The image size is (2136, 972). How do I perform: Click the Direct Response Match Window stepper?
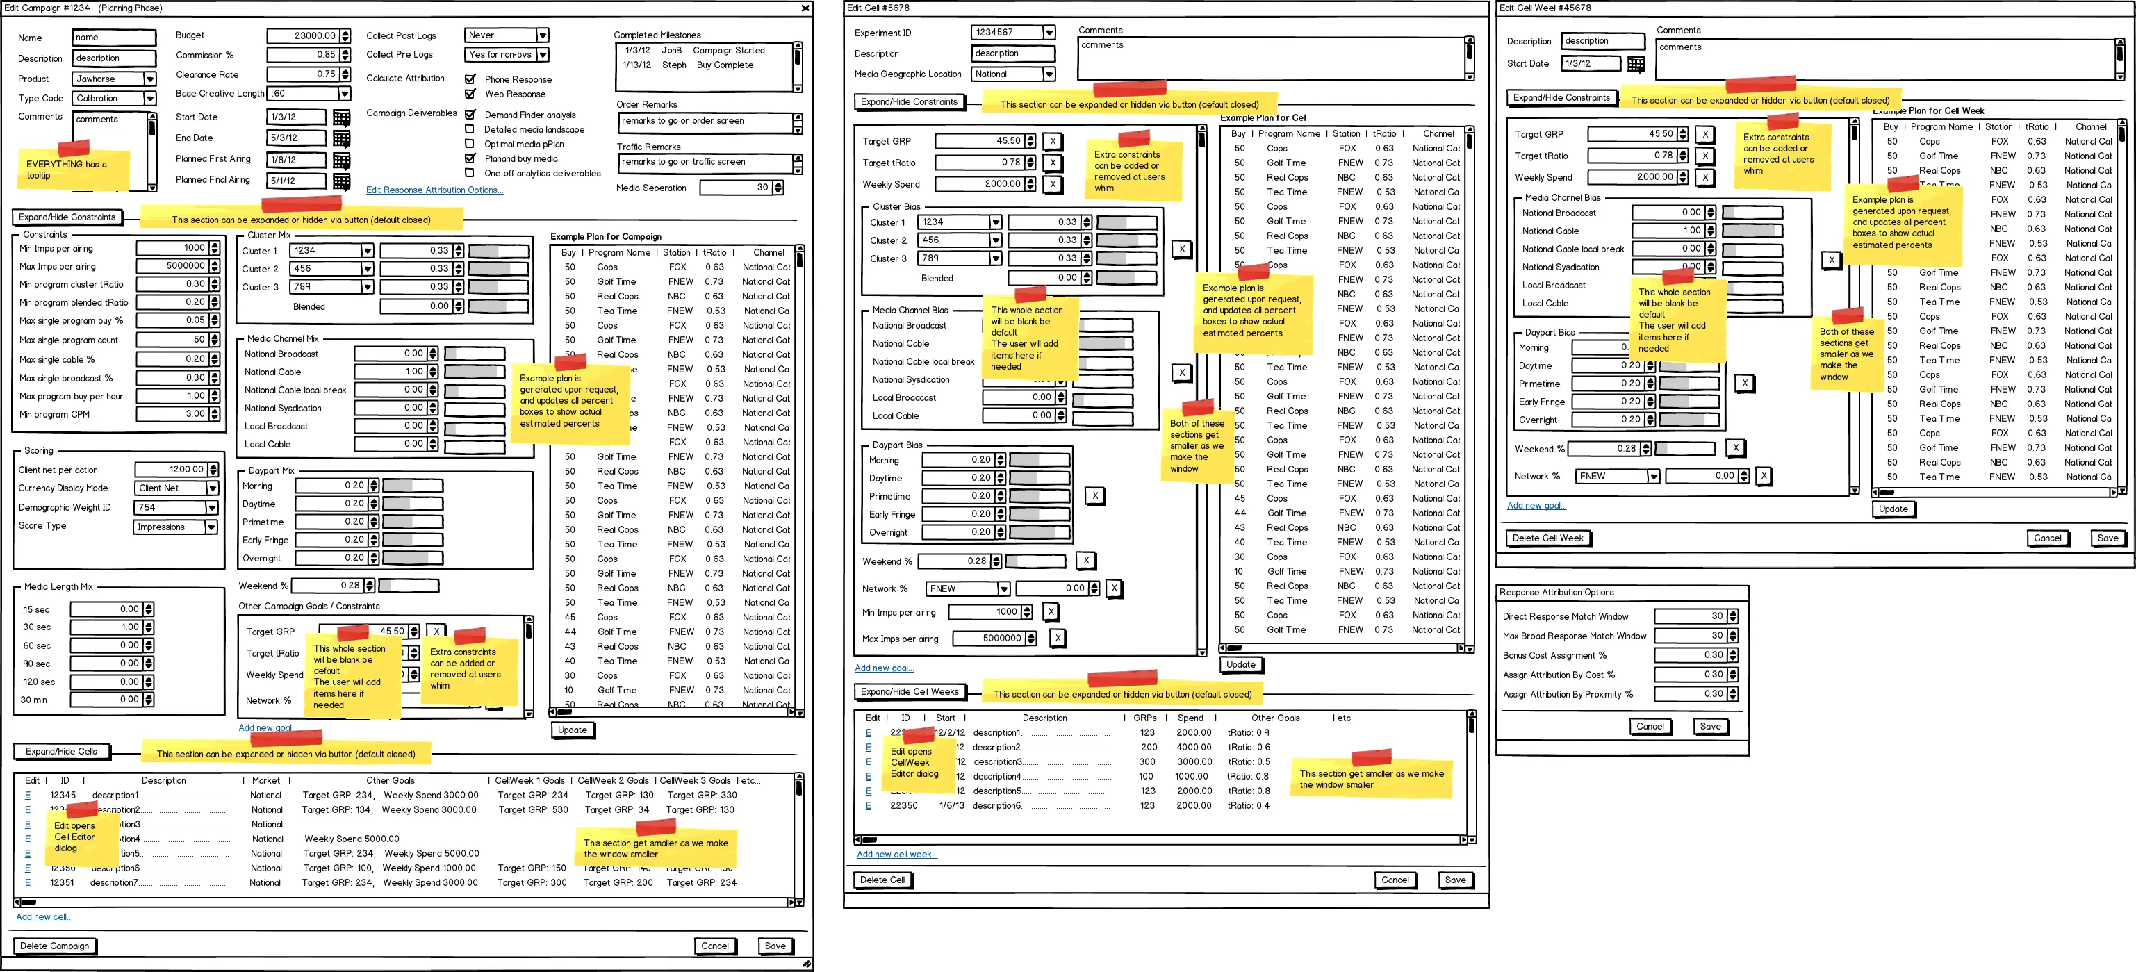pyautogui.click(x=1733, y=616)
